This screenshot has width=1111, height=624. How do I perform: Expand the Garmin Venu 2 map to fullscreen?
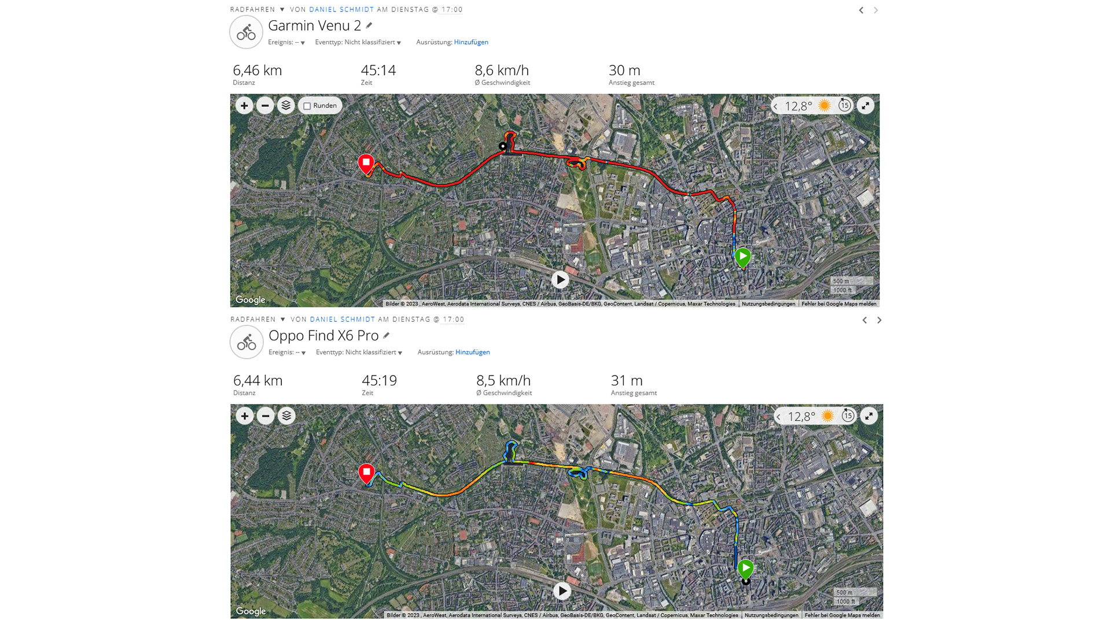click(866, 106)
